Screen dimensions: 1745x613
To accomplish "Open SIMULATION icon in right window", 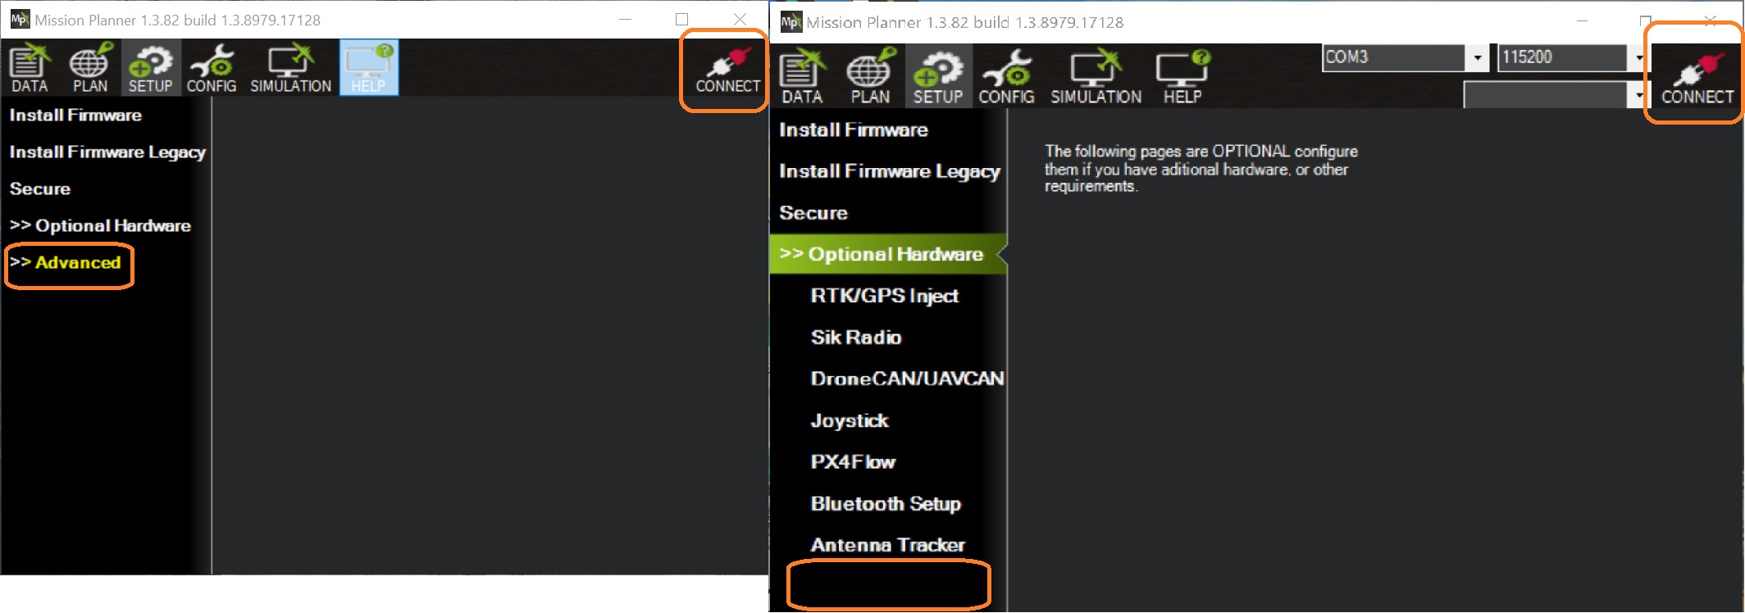I will tap(1096, 77).
